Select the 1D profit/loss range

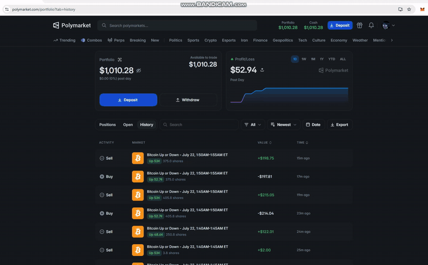tap(295, 59)
